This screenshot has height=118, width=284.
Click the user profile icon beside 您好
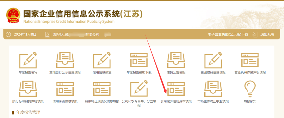pyautogui.click(x=48, y=35)
